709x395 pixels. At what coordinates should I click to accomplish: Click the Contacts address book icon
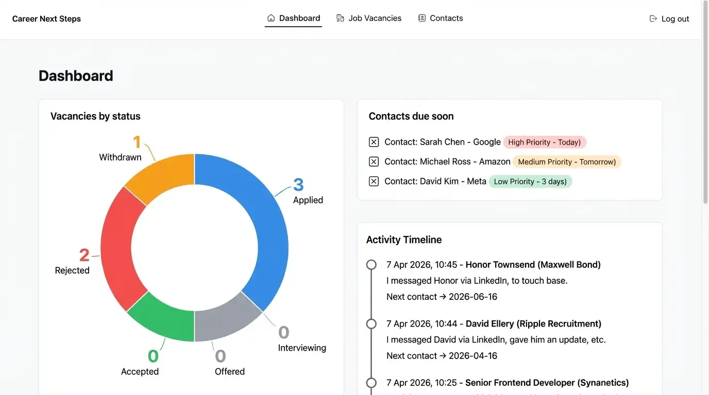422,19
